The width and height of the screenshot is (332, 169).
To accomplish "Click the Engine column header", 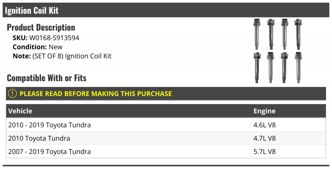I will click(264, 111).
